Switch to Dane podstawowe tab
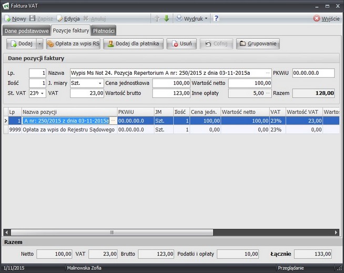 pos(26,31)
